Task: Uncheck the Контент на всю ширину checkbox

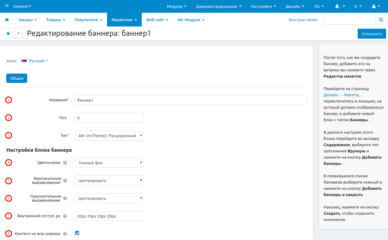Action: point(77,233)
